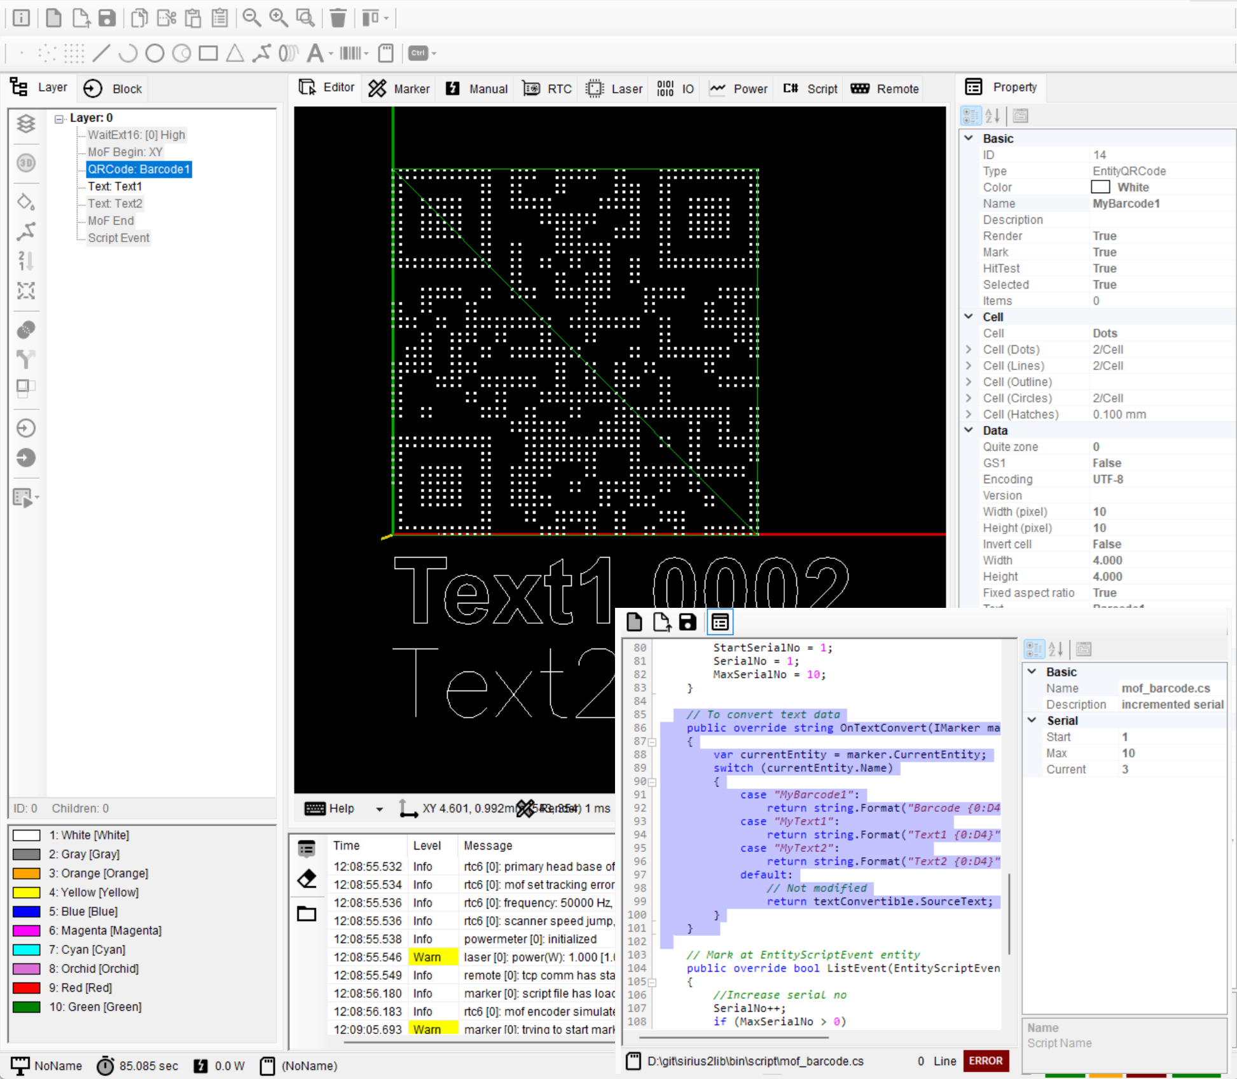Screen dimensions: 1237x1079
Task: Switch to the Laser tab
Action: [x=614, y=88]
